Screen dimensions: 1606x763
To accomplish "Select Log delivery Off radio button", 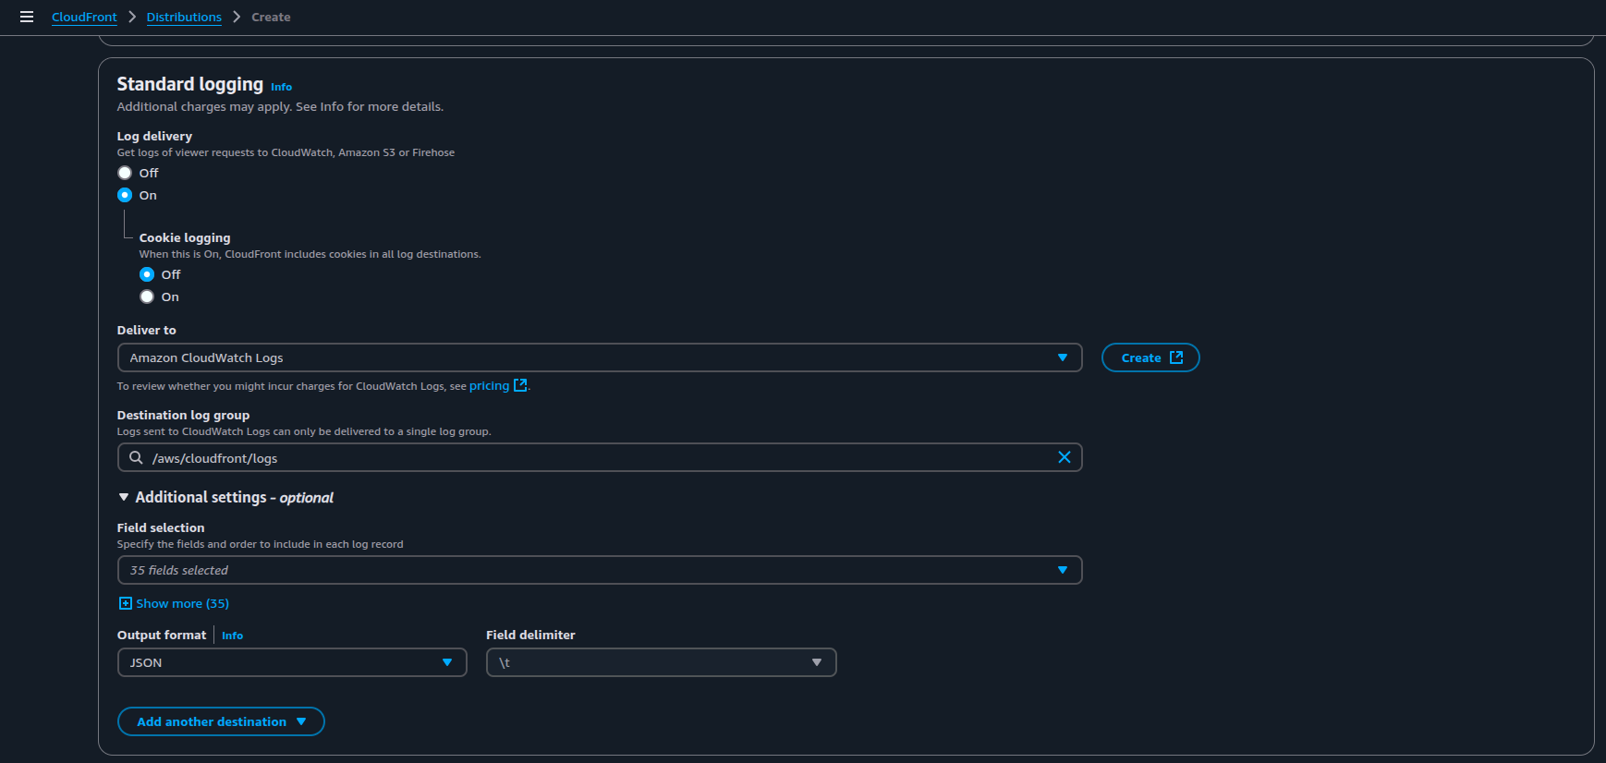I will 125,173.
